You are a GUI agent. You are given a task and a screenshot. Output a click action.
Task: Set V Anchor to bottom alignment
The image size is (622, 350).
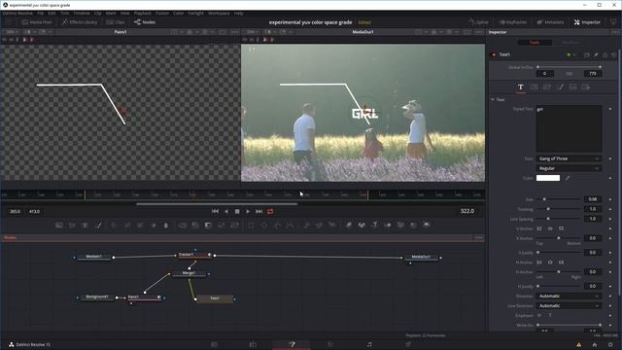[562, 228]
